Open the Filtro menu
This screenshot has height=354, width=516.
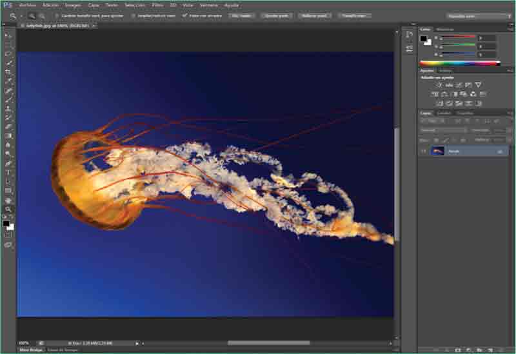[x=157, y=5]
